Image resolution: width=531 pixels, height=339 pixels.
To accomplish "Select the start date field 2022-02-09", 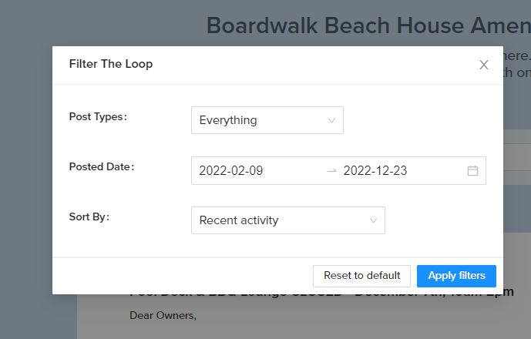I will coord(231,171).
